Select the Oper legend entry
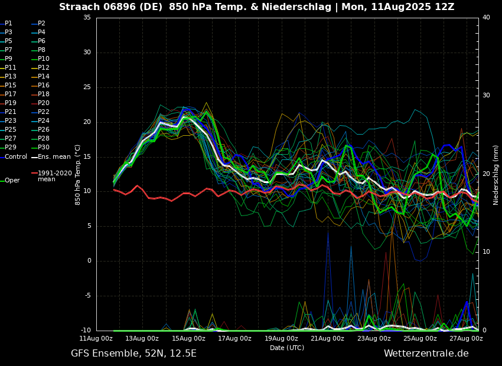This screenshot has height=366, width=502. 12,181
